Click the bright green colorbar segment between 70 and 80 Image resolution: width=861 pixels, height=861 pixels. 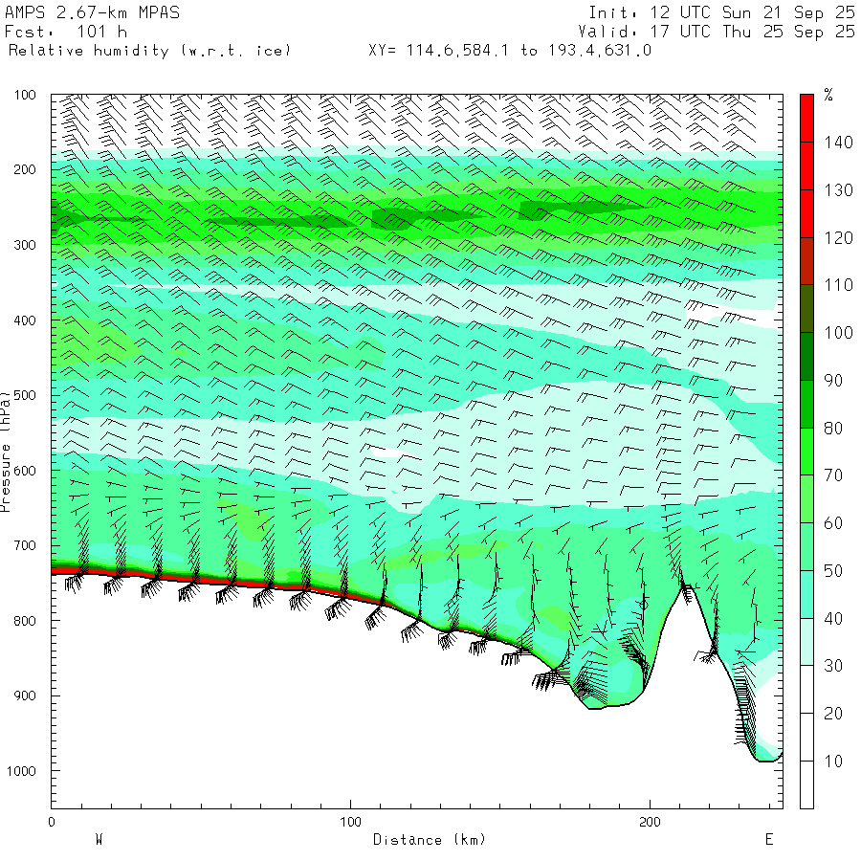(x=806, y=452)
